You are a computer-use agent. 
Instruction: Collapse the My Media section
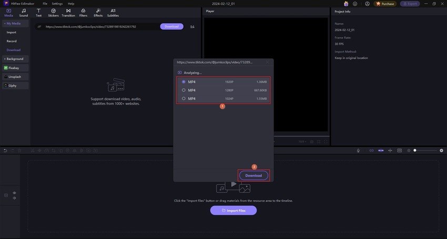point(15,23)
